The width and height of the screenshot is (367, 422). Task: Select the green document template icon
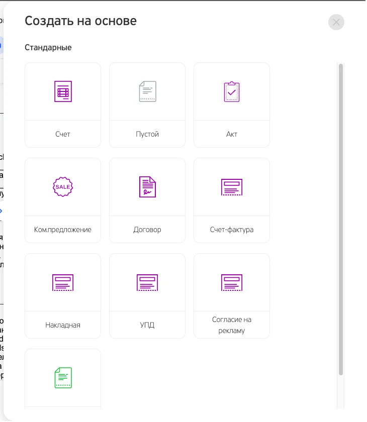pyautogui.click(x=63, y=378)
